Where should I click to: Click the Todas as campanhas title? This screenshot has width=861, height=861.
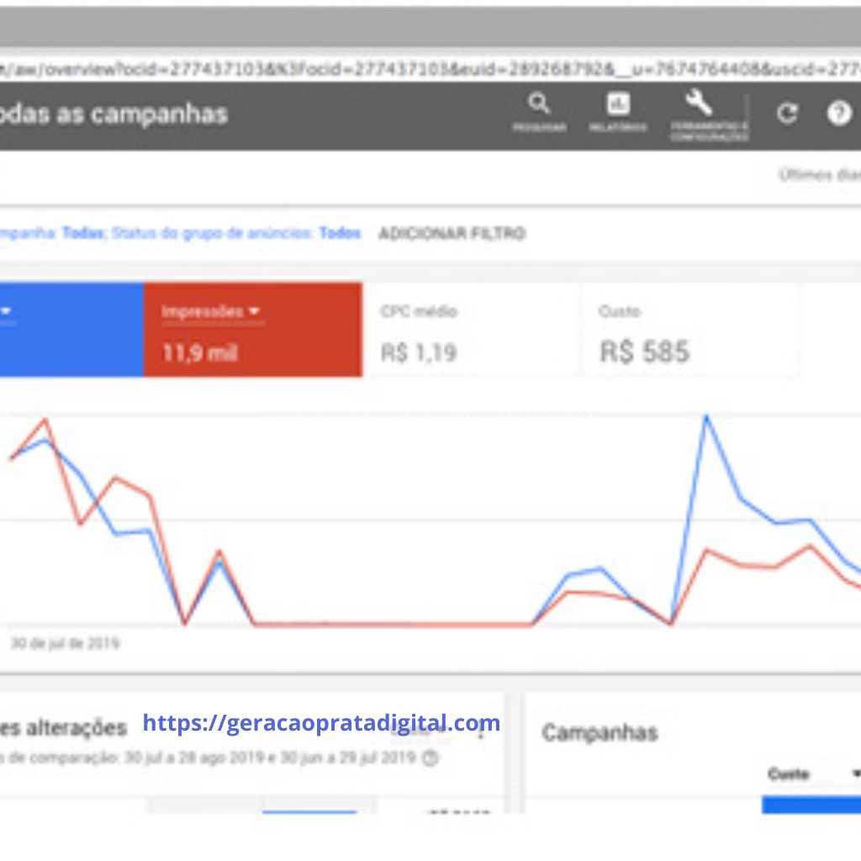pyautogui.click(x=114, y=114)
